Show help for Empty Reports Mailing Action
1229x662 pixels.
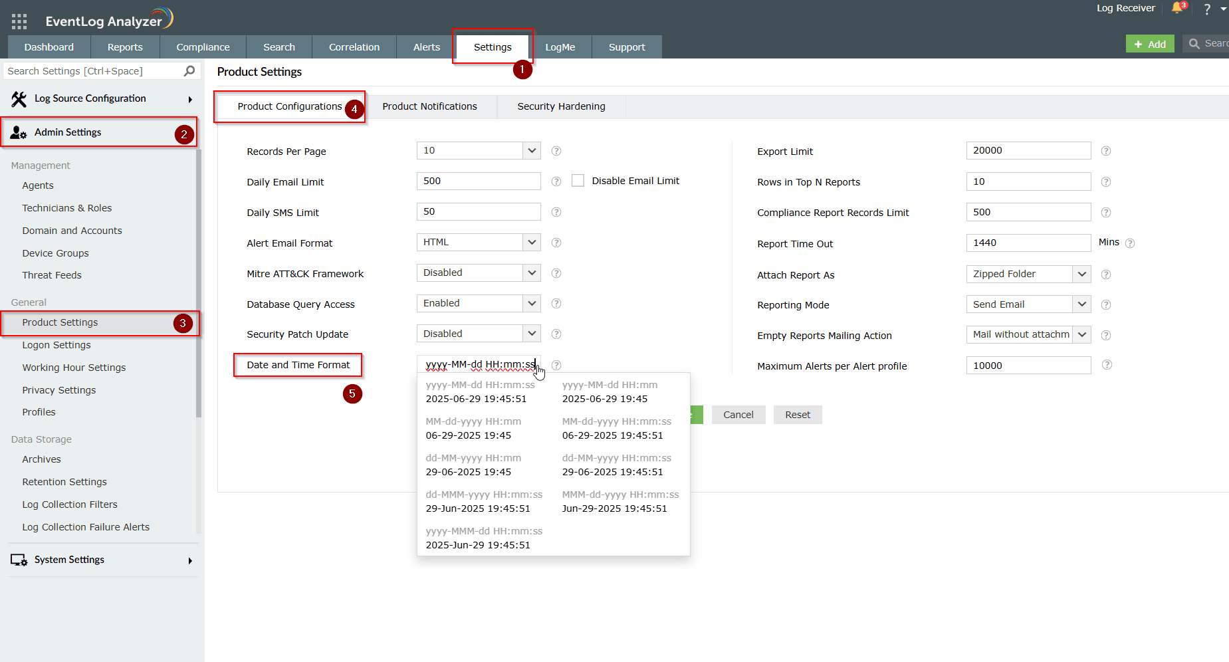[x=1106, y=335]
